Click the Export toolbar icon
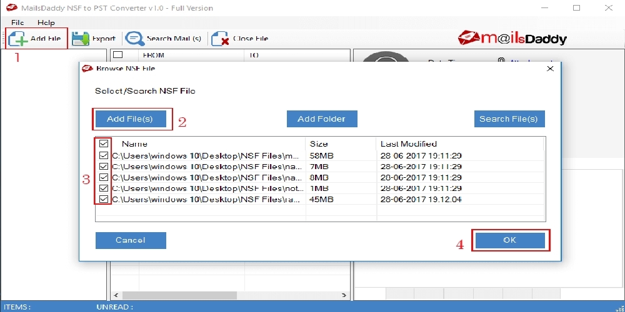The image size is (625, 312). click(x=81, y=39)
